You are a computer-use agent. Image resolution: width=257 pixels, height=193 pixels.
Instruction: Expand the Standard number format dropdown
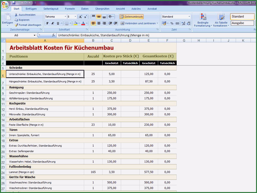[189, 17]
